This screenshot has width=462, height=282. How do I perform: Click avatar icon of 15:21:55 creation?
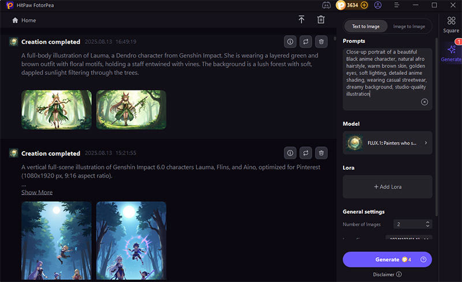(x=13, y=153)
